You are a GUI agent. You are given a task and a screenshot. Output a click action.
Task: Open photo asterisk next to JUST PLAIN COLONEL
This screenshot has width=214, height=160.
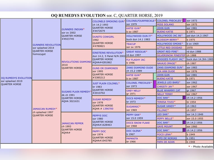tap(119, 83)
